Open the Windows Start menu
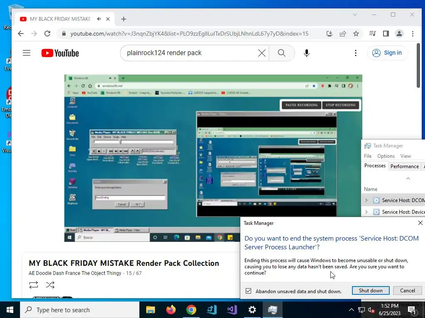 (x=10, y=310)
